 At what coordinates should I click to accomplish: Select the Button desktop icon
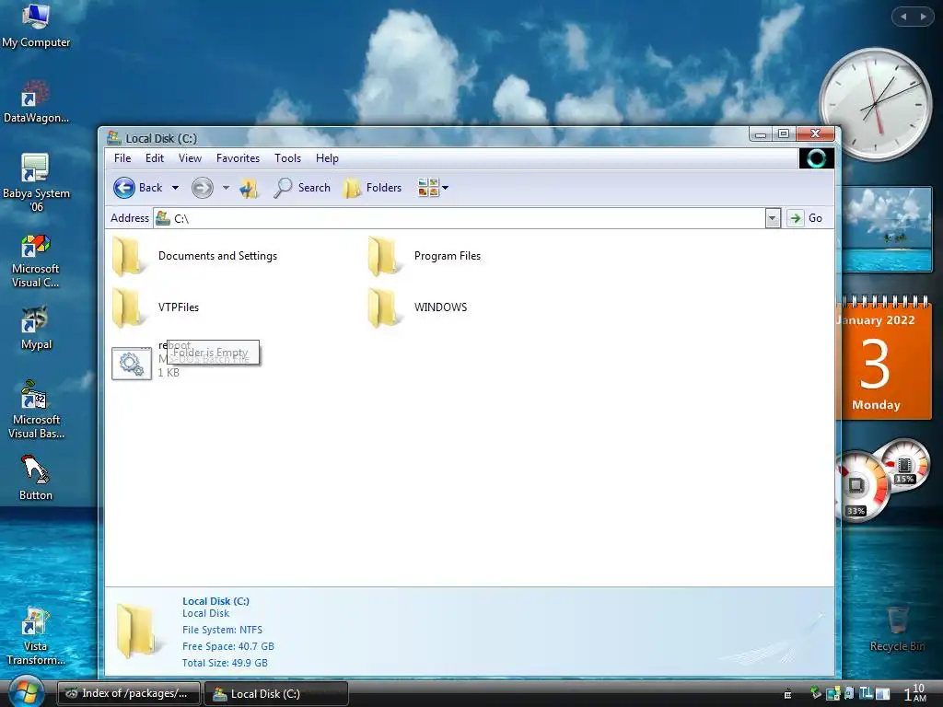[36, 479]
